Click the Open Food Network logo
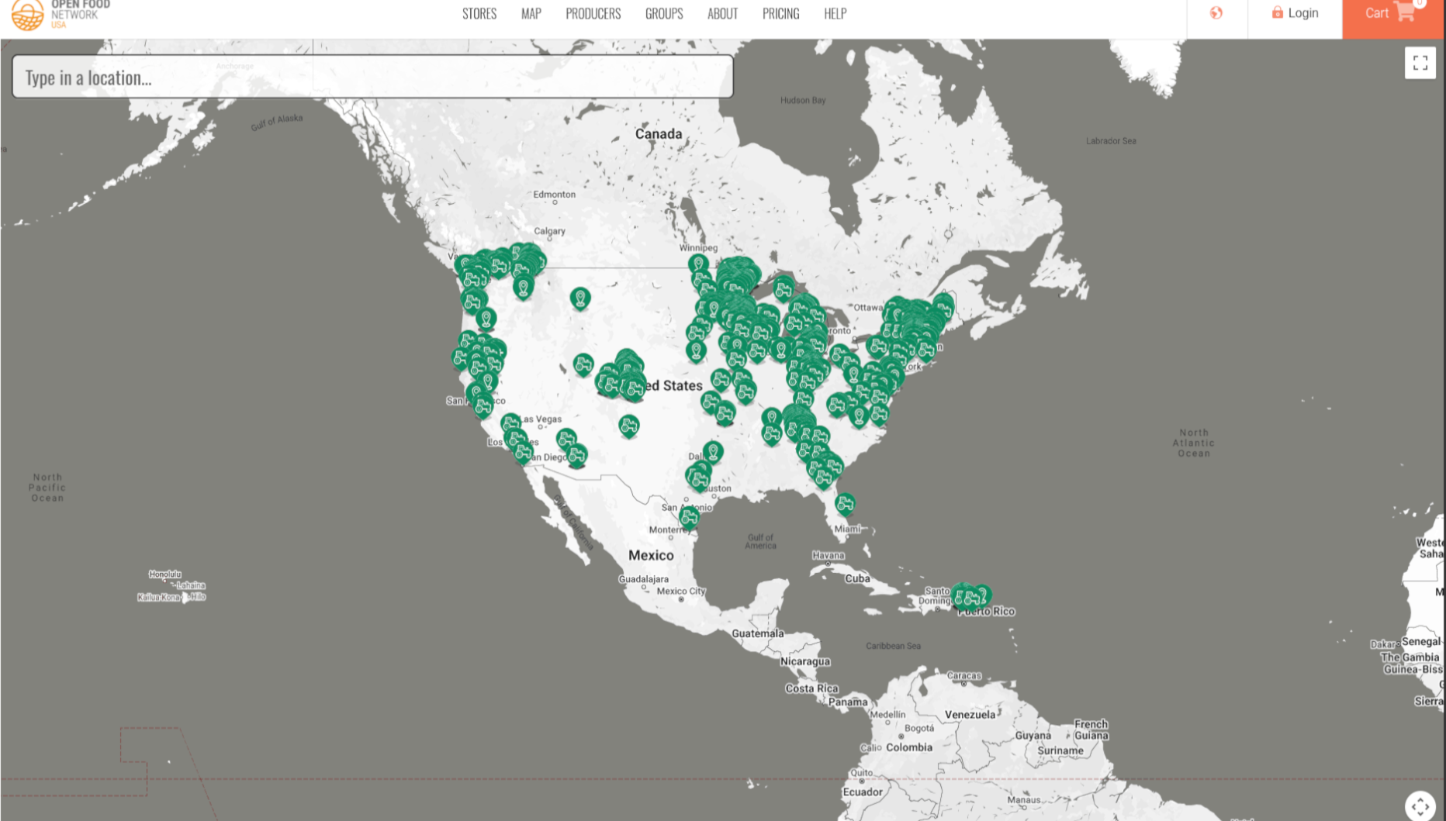This screenshot has width=1446, height=821. tap(61, 15)
